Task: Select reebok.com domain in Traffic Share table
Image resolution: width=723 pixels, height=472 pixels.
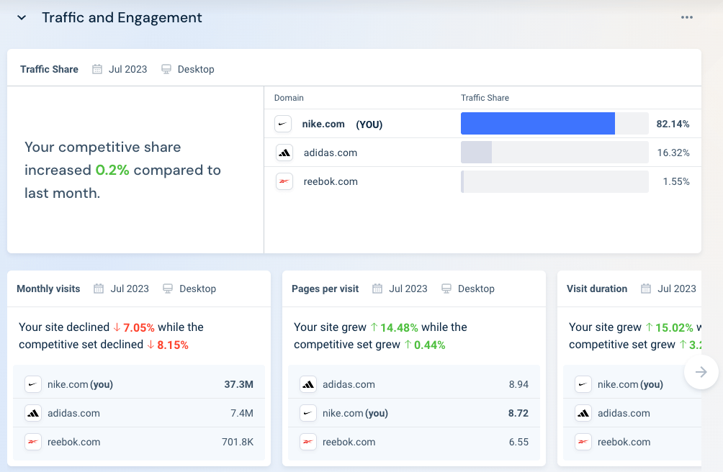Action: click(331, 181)
